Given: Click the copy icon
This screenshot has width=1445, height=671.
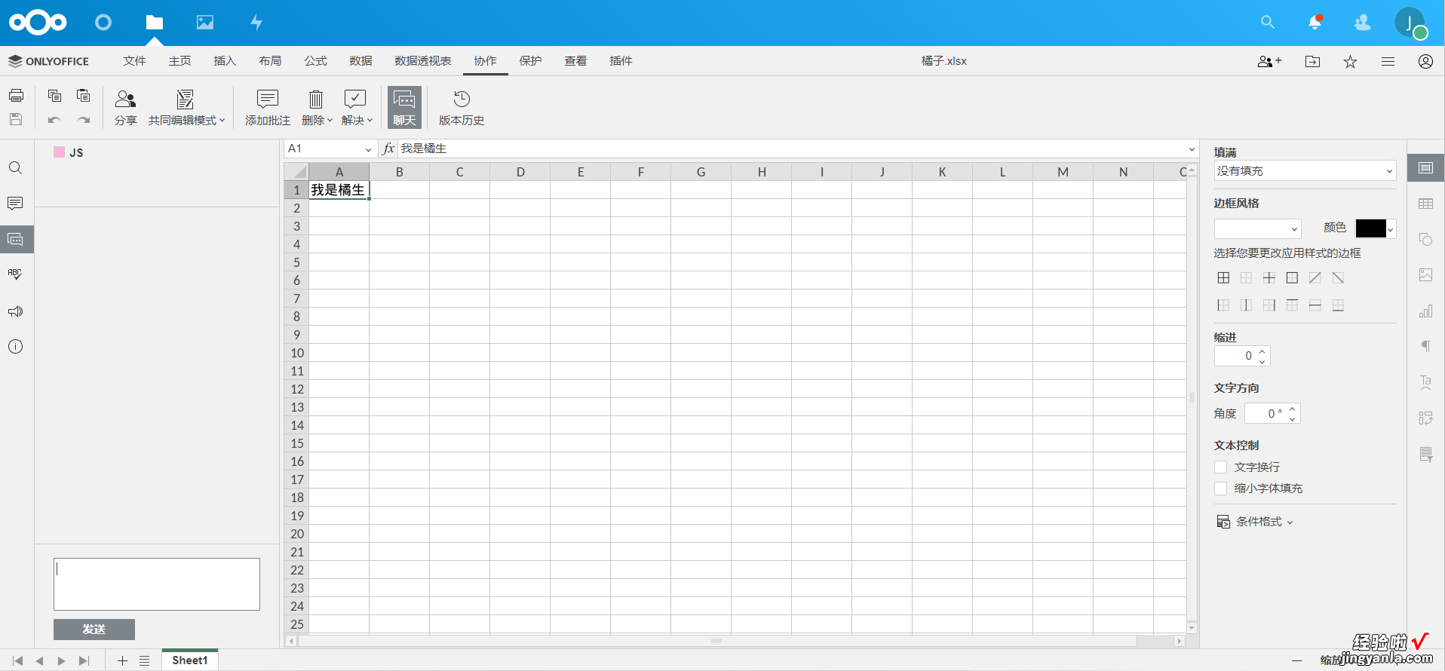Looking at the screenshot, I should (54, 96).
